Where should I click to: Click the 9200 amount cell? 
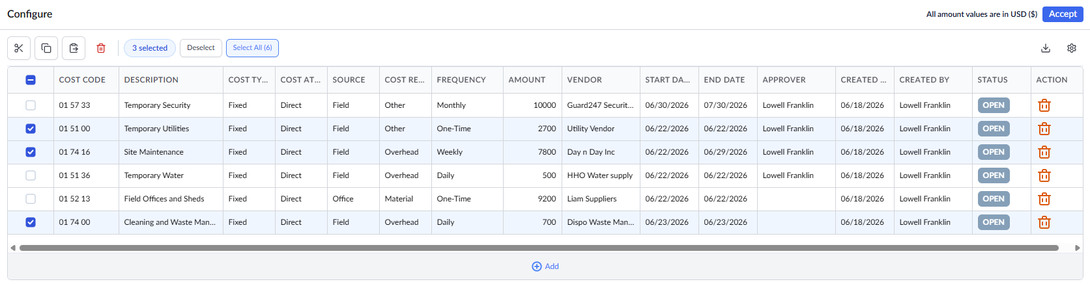[532, 199]
